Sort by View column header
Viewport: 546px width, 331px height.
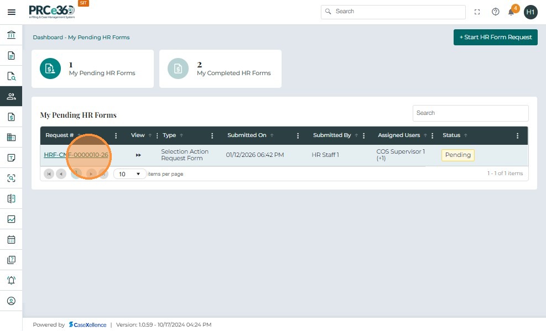click(138, 135)
